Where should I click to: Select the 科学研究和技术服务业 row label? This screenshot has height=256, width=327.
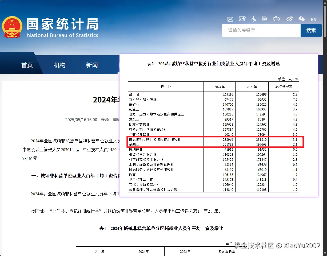click(146, 159)
